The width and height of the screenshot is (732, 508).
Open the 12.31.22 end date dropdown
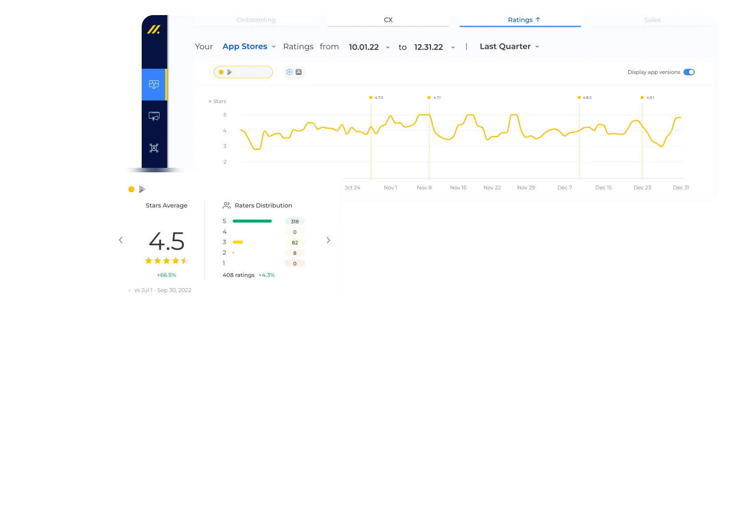[434, 47]
